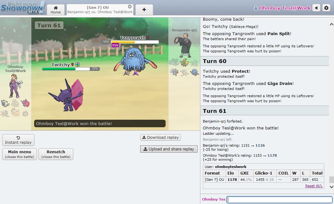
Task: Click new rating value 1126
Action: [260, 145]
